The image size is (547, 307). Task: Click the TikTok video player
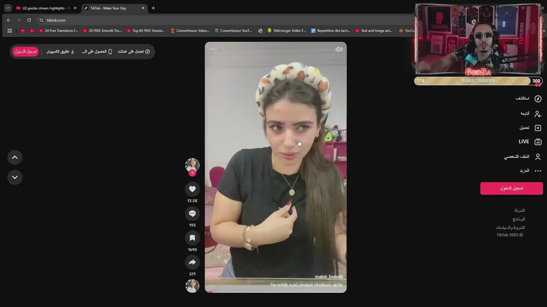[276, 167]
